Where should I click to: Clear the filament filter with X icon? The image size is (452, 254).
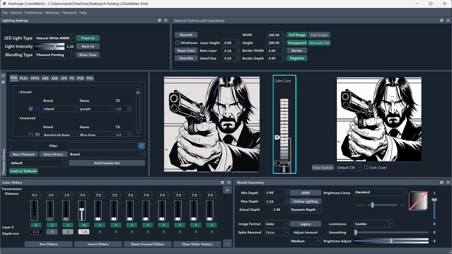(142, 146)
